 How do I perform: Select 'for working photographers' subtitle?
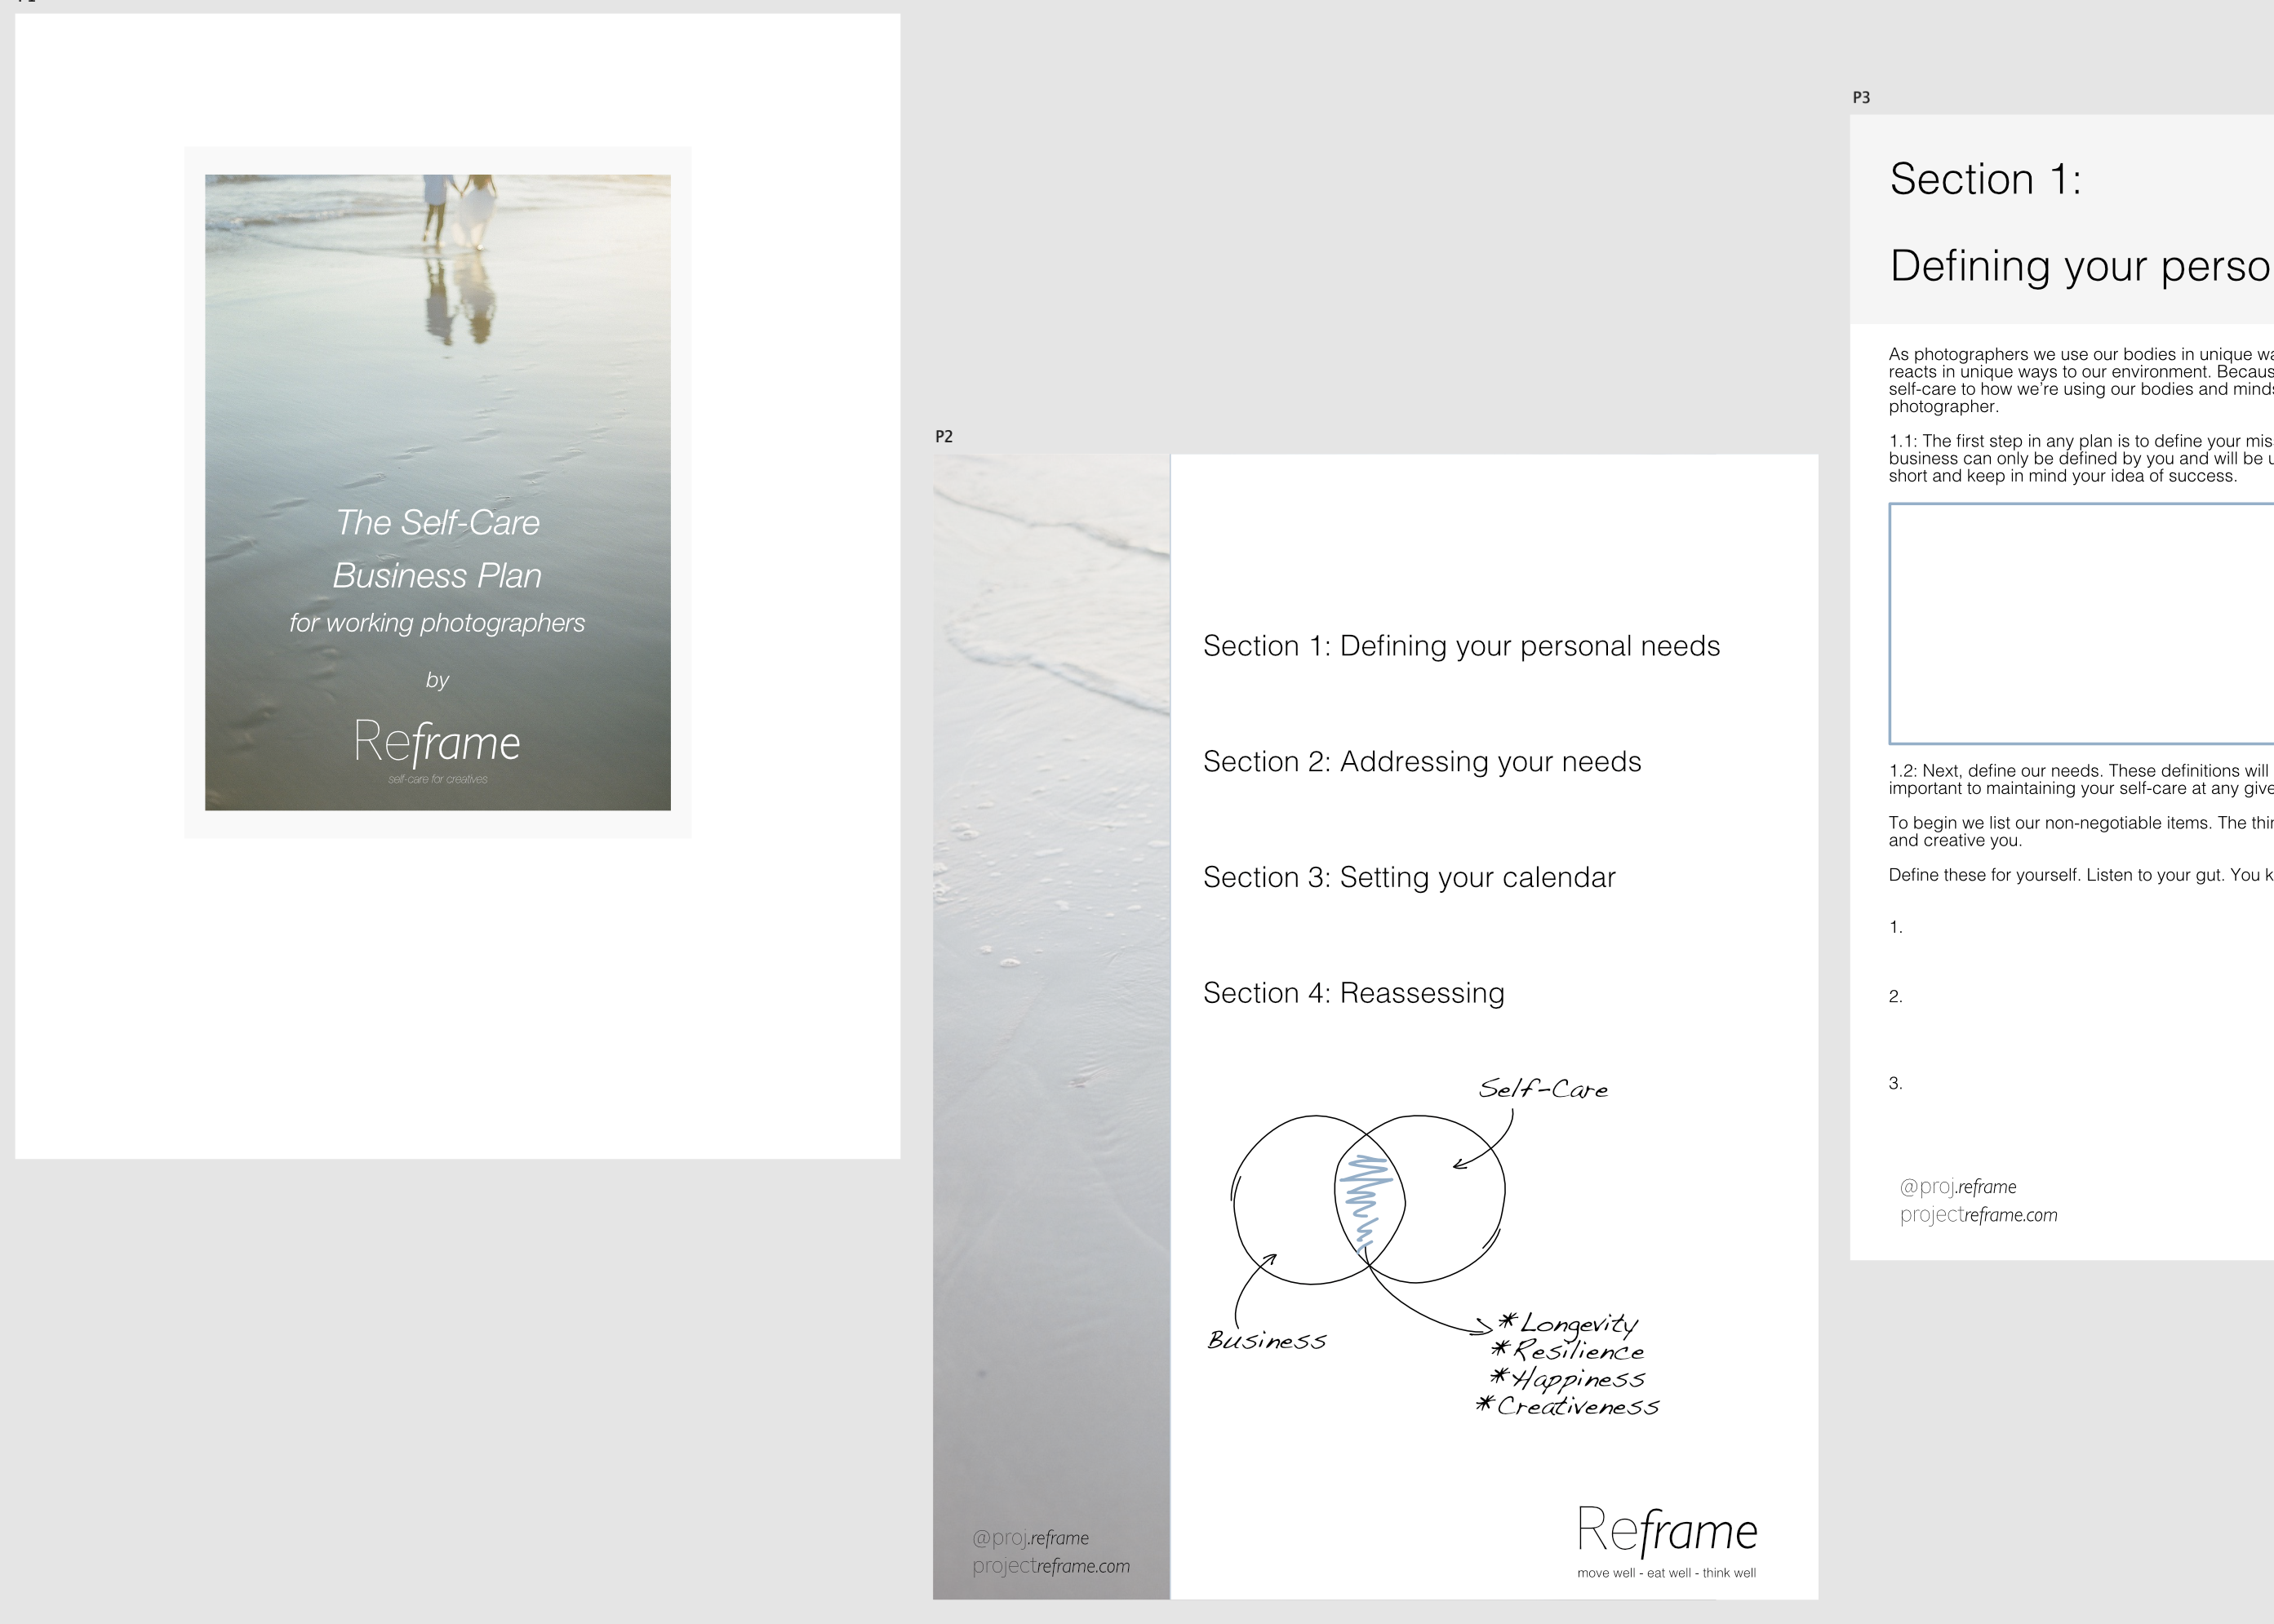click(x=437, y=623)
